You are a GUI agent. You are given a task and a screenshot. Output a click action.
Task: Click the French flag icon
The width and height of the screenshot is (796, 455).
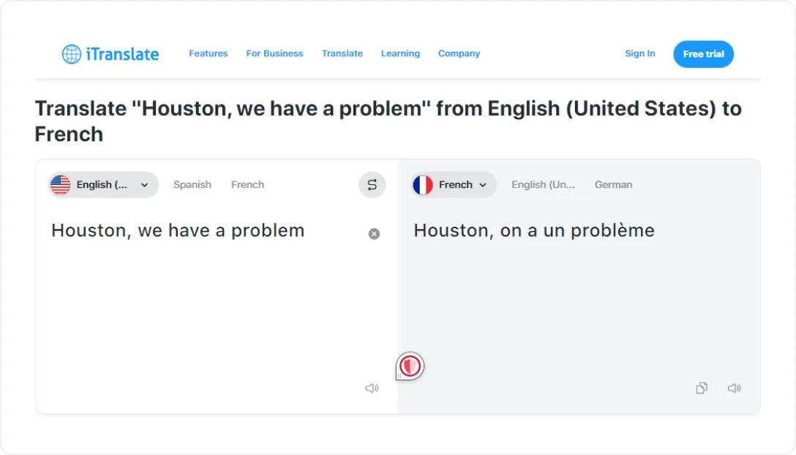tap(423, 185)
